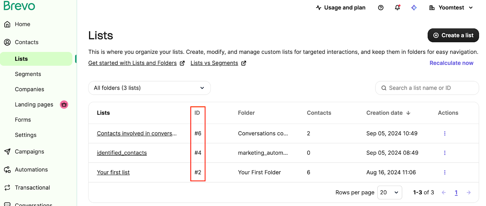Click the blue diamond icon in header
Viewport: 486px width, 206px height.
(414, 8)
